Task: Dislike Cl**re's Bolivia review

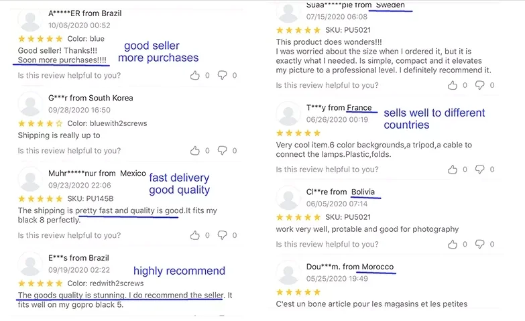Action: click(x=479, y=245)
